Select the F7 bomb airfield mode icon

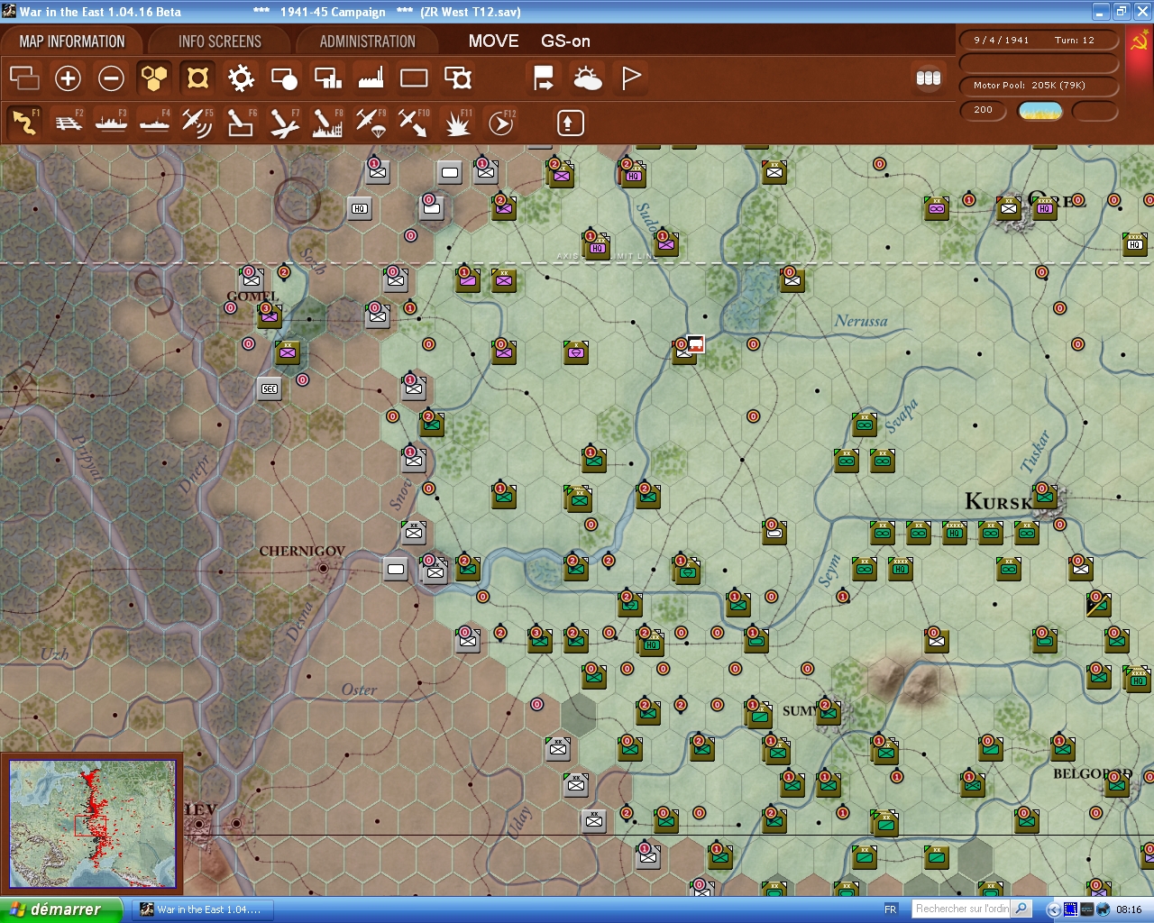tap(284, 123)
